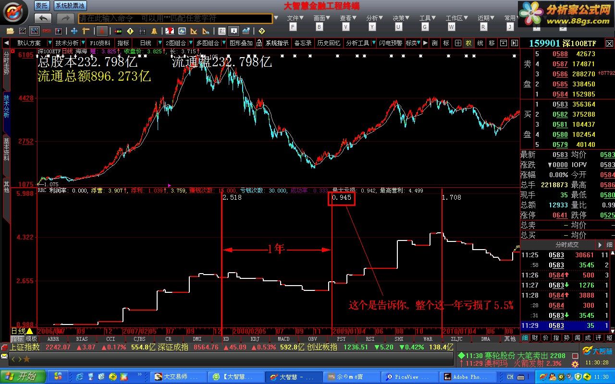Click the traffic light icon in toolbar

[118, 31]
